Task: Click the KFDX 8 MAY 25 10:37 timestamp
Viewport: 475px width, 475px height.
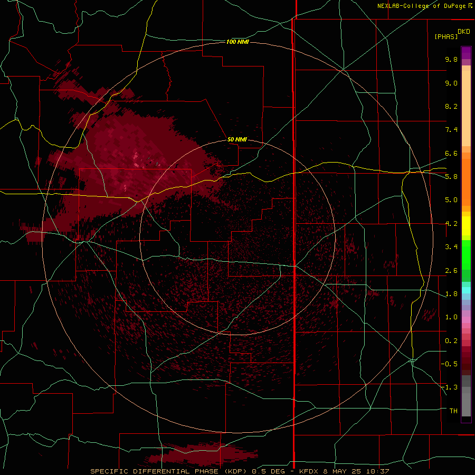Action: coord(344,471)
